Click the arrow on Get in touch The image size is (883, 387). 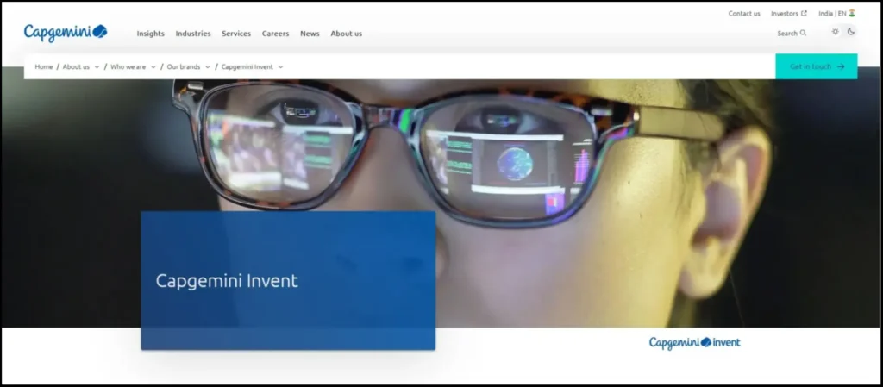pos(841,66)
